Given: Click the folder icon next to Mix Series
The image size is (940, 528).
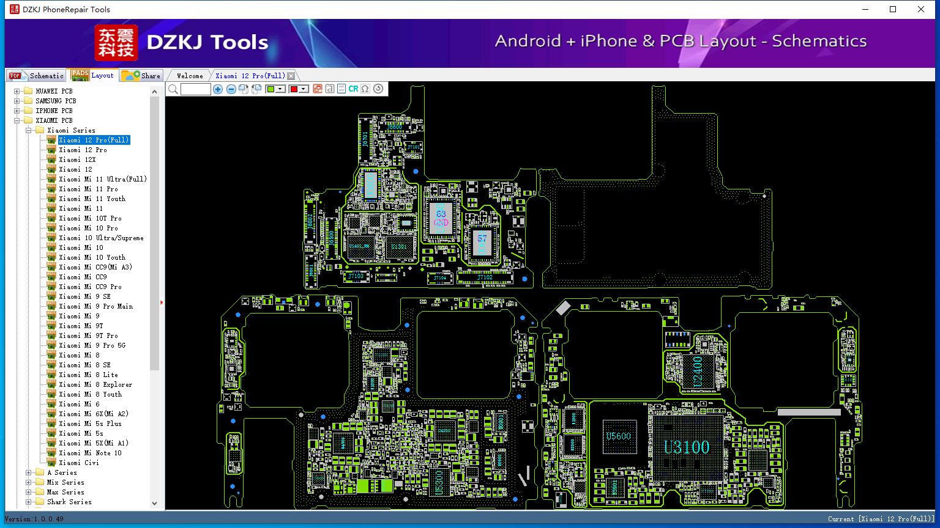Looking at the screenshot, I should click(40, 482).
